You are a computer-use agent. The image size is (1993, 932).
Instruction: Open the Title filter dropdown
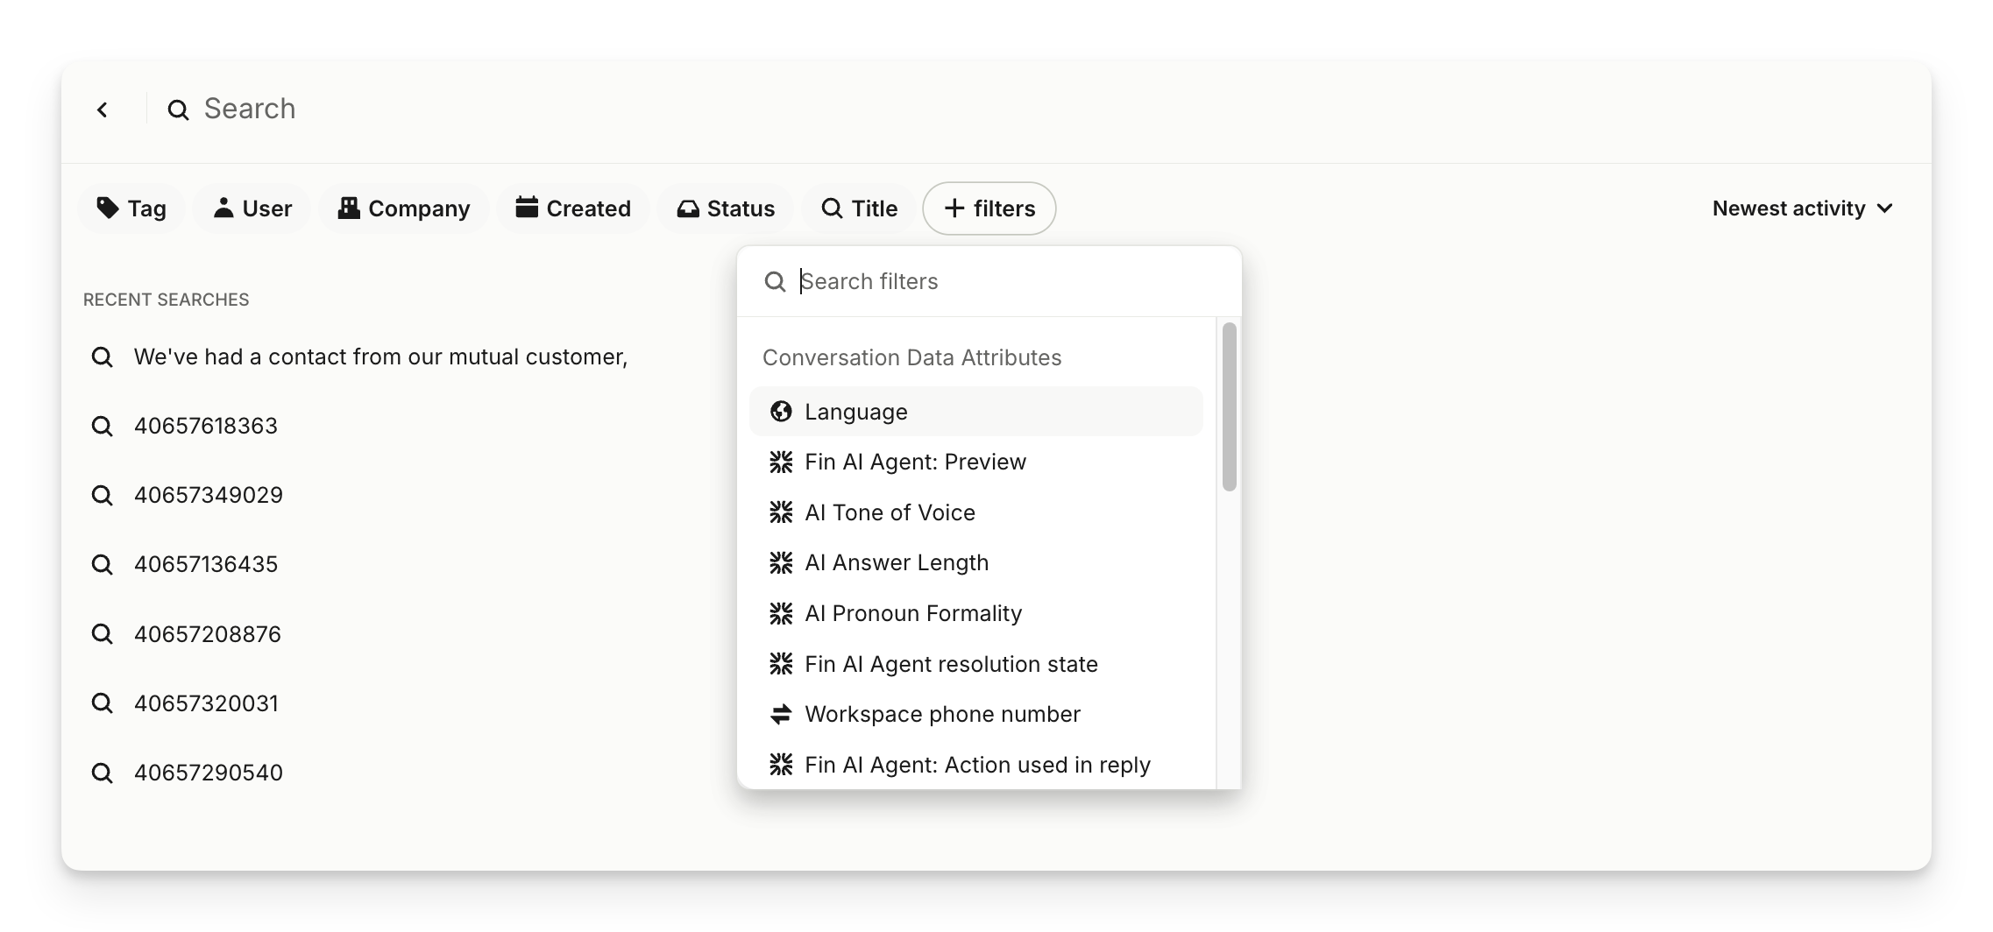pyautogui.click(x=859, y=208)
